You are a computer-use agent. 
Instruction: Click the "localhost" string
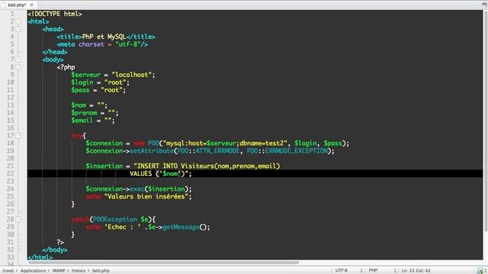pyautogui.click(x=131, y=75)
